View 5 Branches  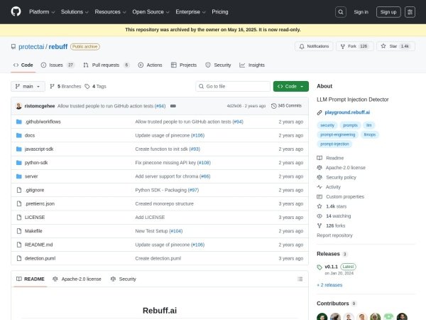(x=65, y=87)
